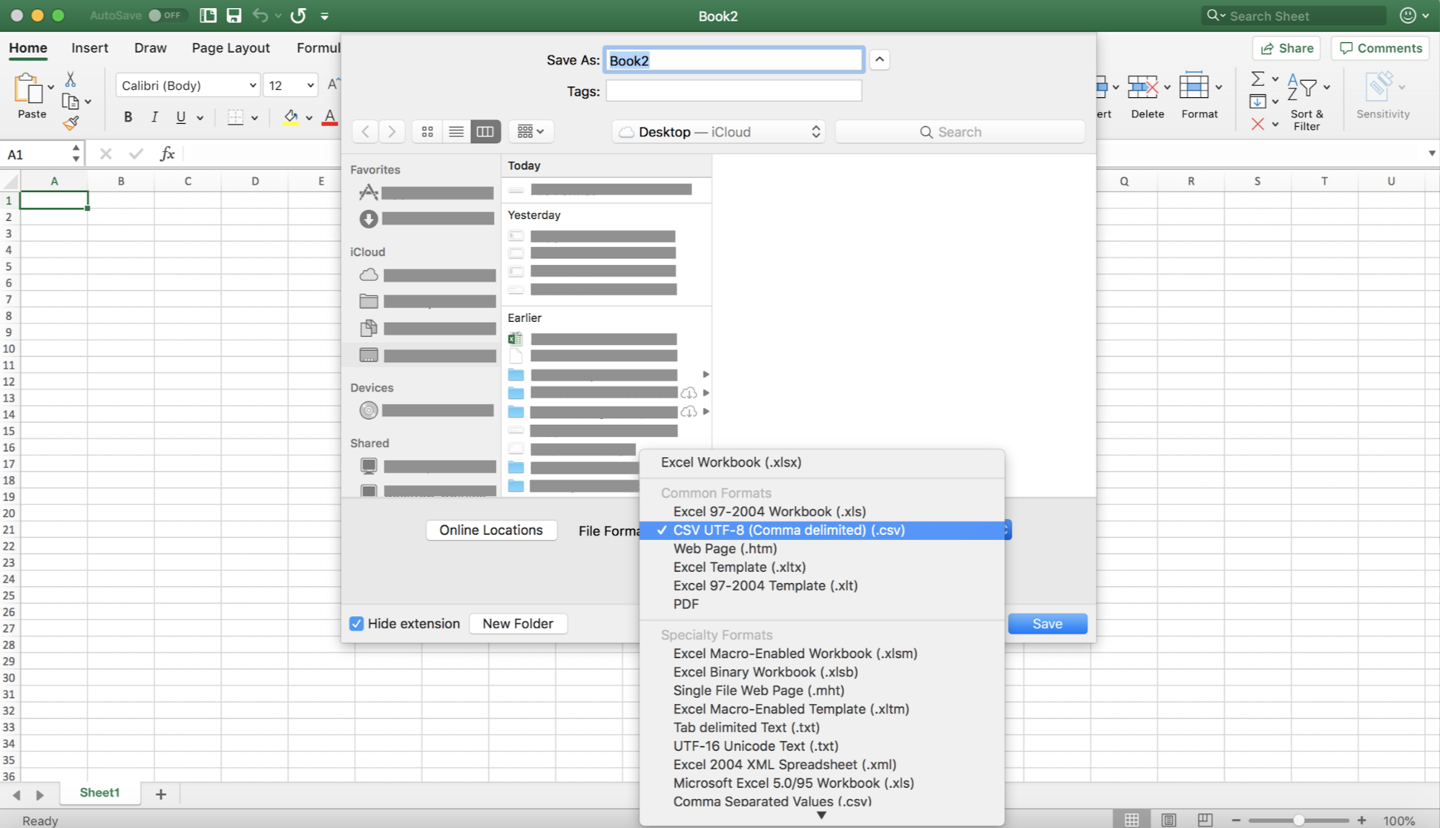Open the Paste options dropdown arrow
Image resolution: width=1440 pixels, height=828 pixels.
[x=51, y=87]
